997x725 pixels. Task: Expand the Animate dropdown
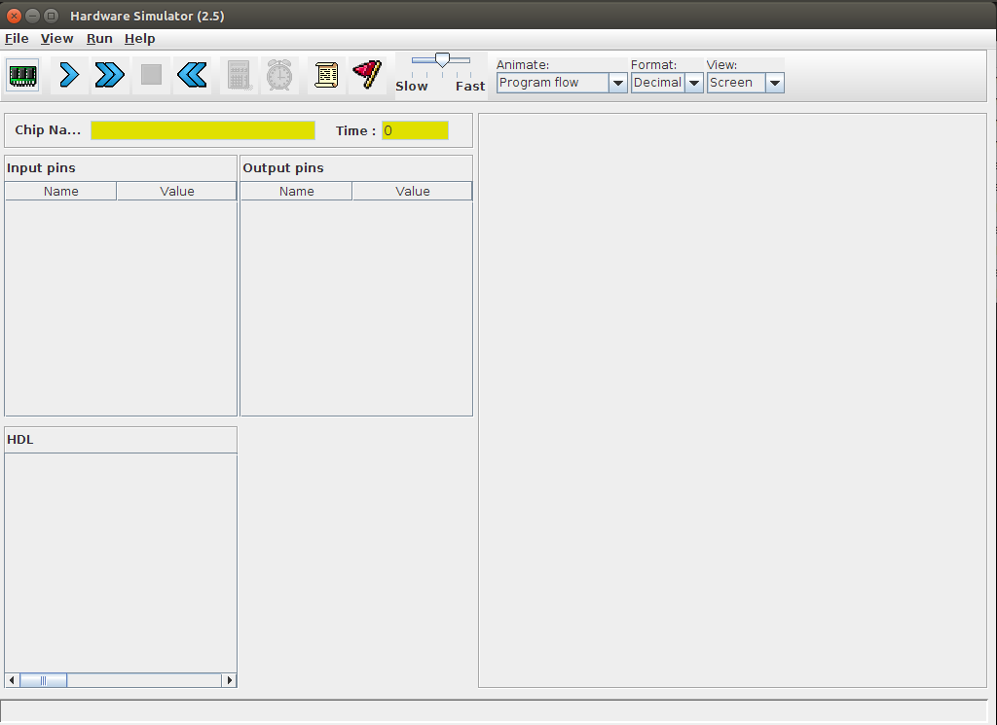(617, 84)
